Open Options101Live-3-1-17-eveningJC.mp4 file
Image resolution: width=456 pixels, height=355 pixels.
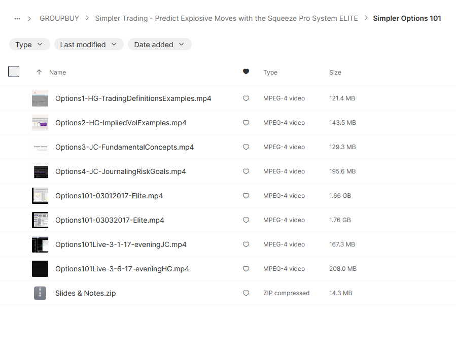click(x=121, y=244)
